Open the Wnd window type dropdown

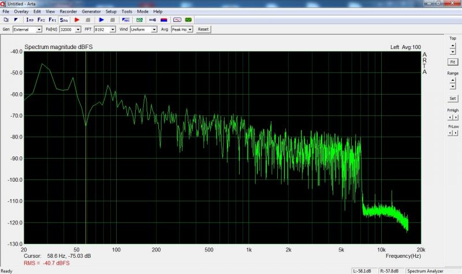coord(153,29)
